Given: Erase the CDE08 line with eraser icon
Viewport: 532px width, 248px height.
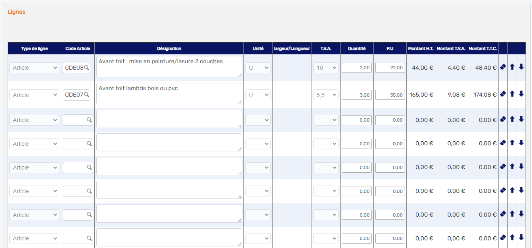Looking at the screenshot, I should pos(503,67).
